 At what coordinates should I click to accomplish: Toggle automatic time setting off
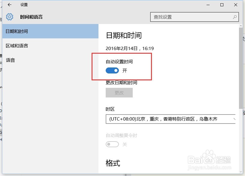[x=113, y=70]
